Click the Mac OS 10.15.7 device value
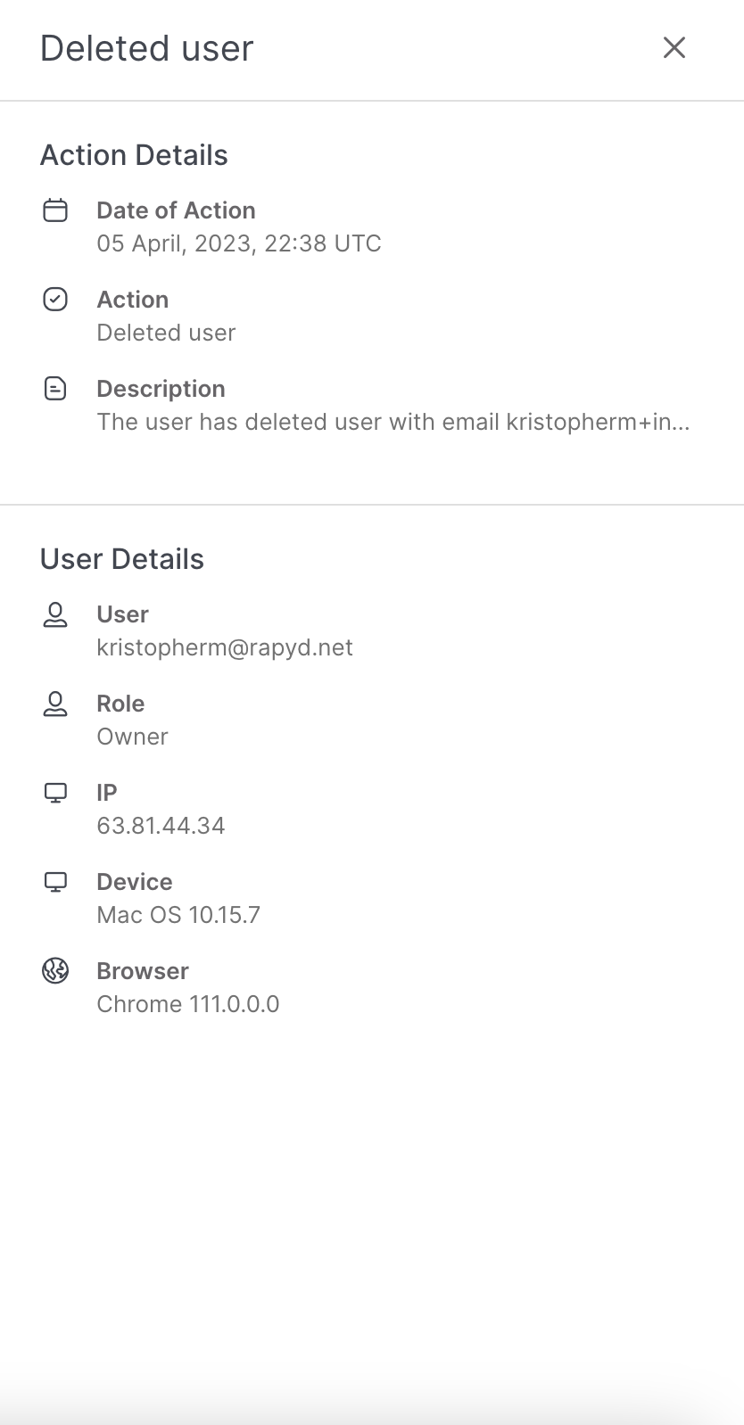744x1425 pixels. coord(178,915)
